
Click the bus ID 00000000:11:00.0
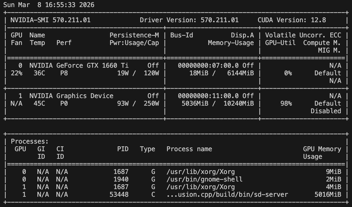click(209, 96)
